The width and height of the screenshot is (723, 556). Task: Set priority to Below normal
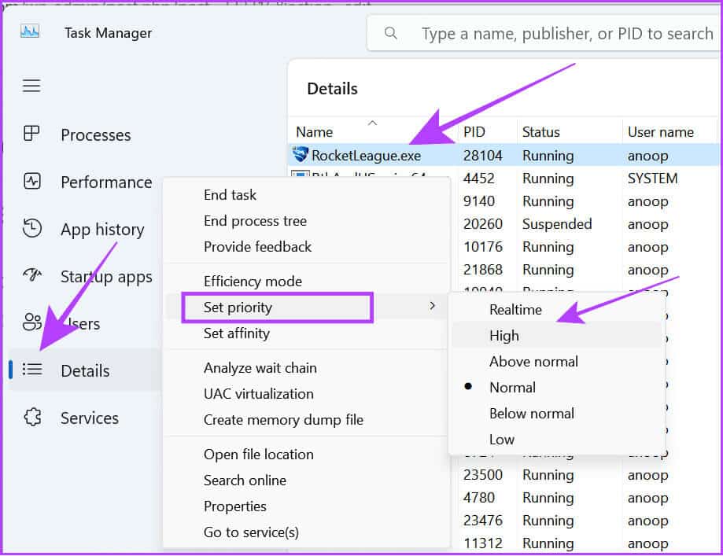pyautogui.click(x=532, y=414)
